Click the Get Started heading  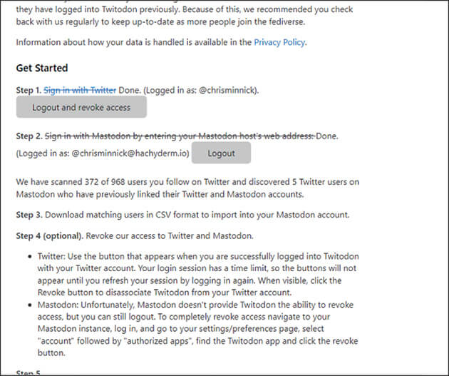click(x=42, y=68)
